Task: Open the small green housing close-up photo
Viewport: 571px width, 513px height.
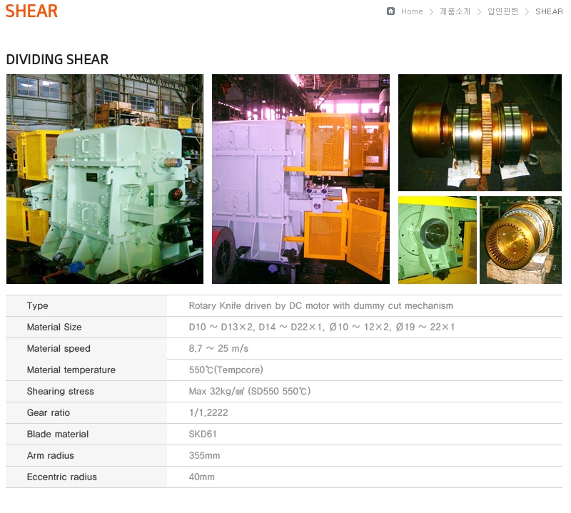Action: [x=438, y=240]
